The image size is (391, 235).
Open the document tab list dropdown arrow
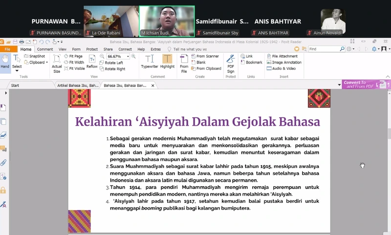click(x=339, y=85)
